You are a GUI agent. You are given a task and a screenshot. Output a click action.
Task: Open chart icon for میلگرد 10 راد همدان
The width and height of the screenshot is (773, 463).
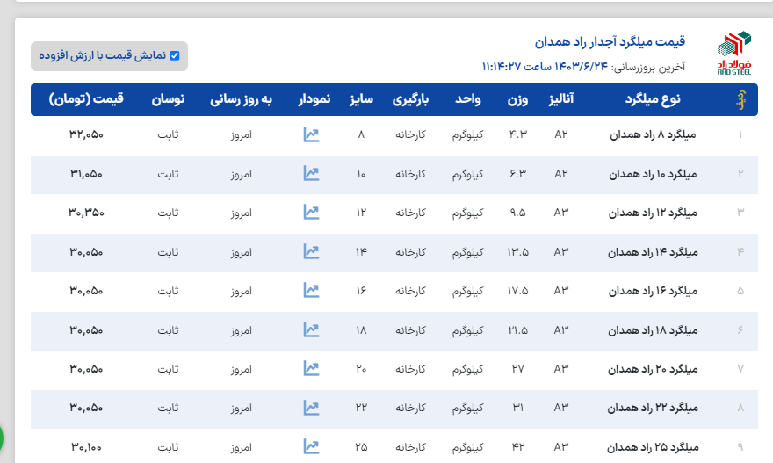310,173
